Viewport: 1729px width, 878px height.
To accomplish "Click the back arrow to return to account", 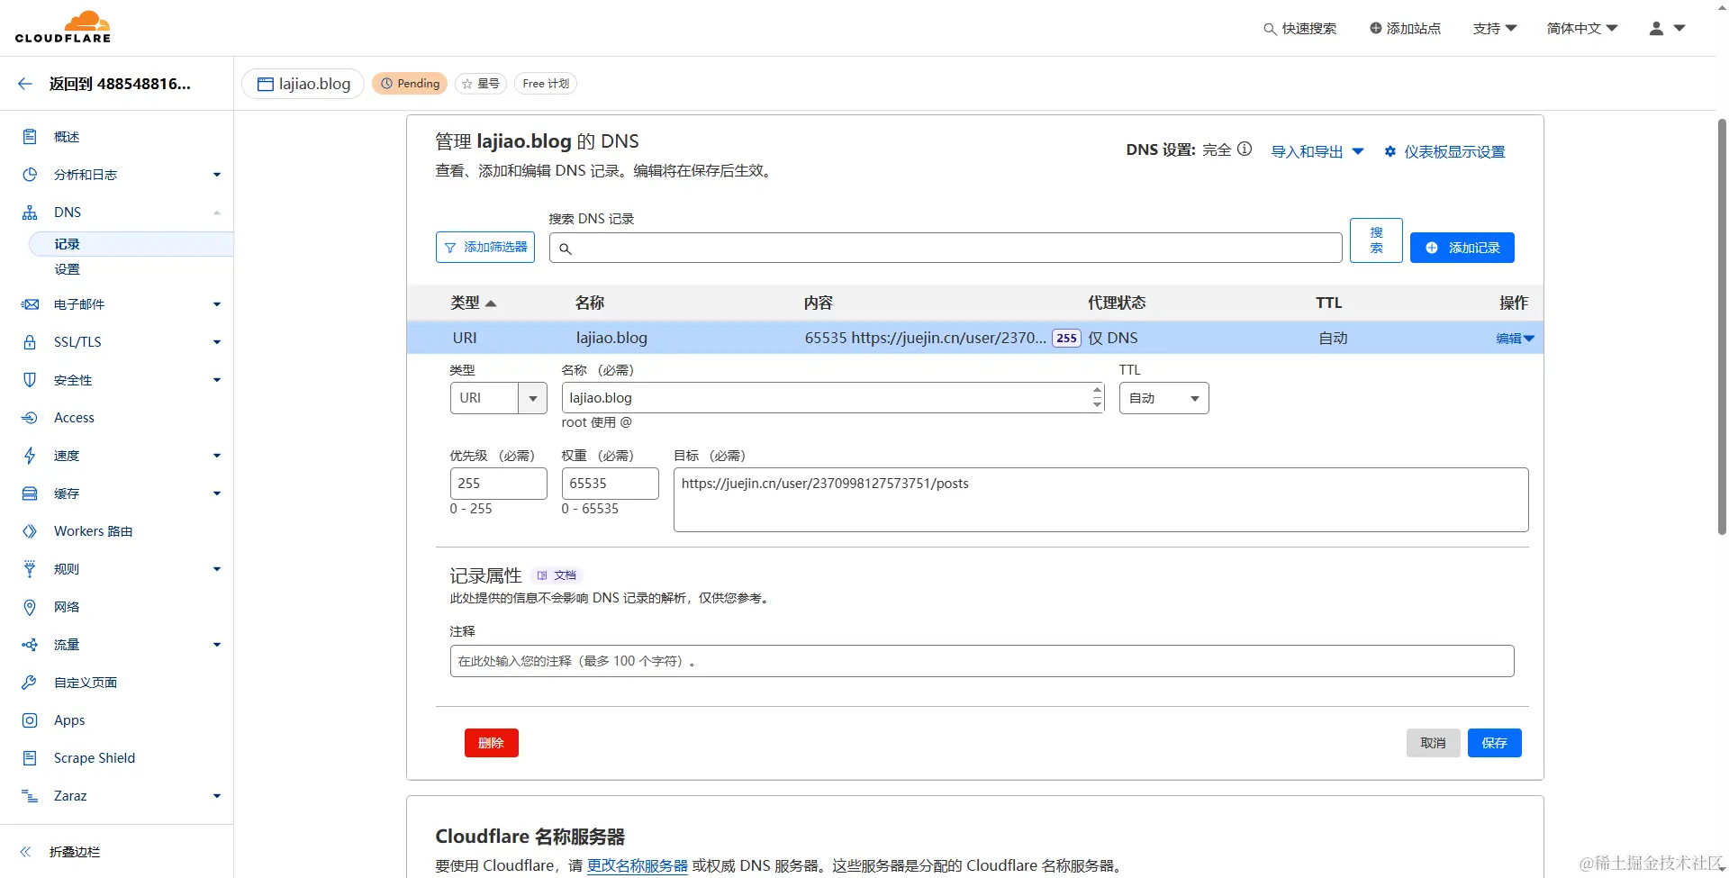I will [x=25, y=84].
